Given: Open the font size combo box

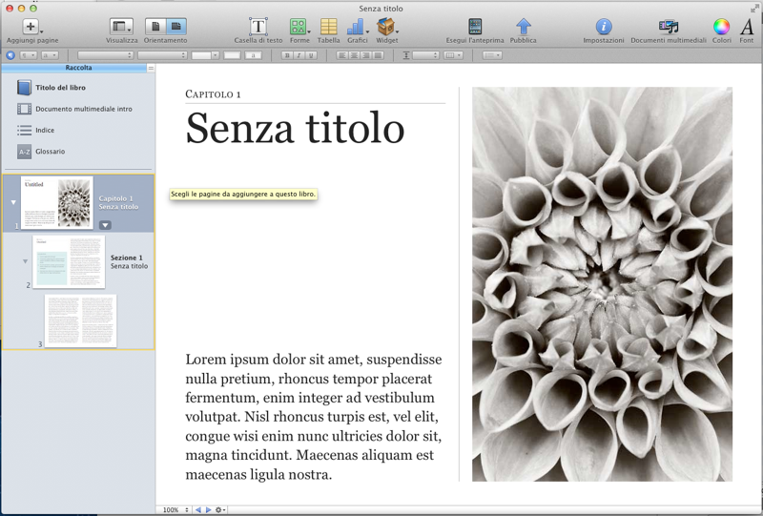Looking at the screenshot, I should pos(205,55).
